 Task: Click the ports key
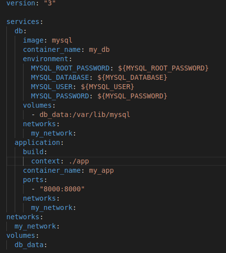point(33,180)
